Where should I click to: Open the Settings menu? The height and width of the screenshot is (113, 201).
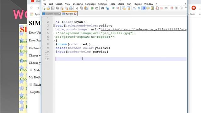[102, 4]
